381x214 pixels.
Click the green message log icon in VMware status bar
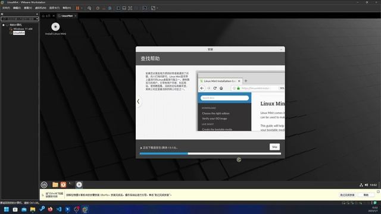pyautogui.click(x=376, y=203)
